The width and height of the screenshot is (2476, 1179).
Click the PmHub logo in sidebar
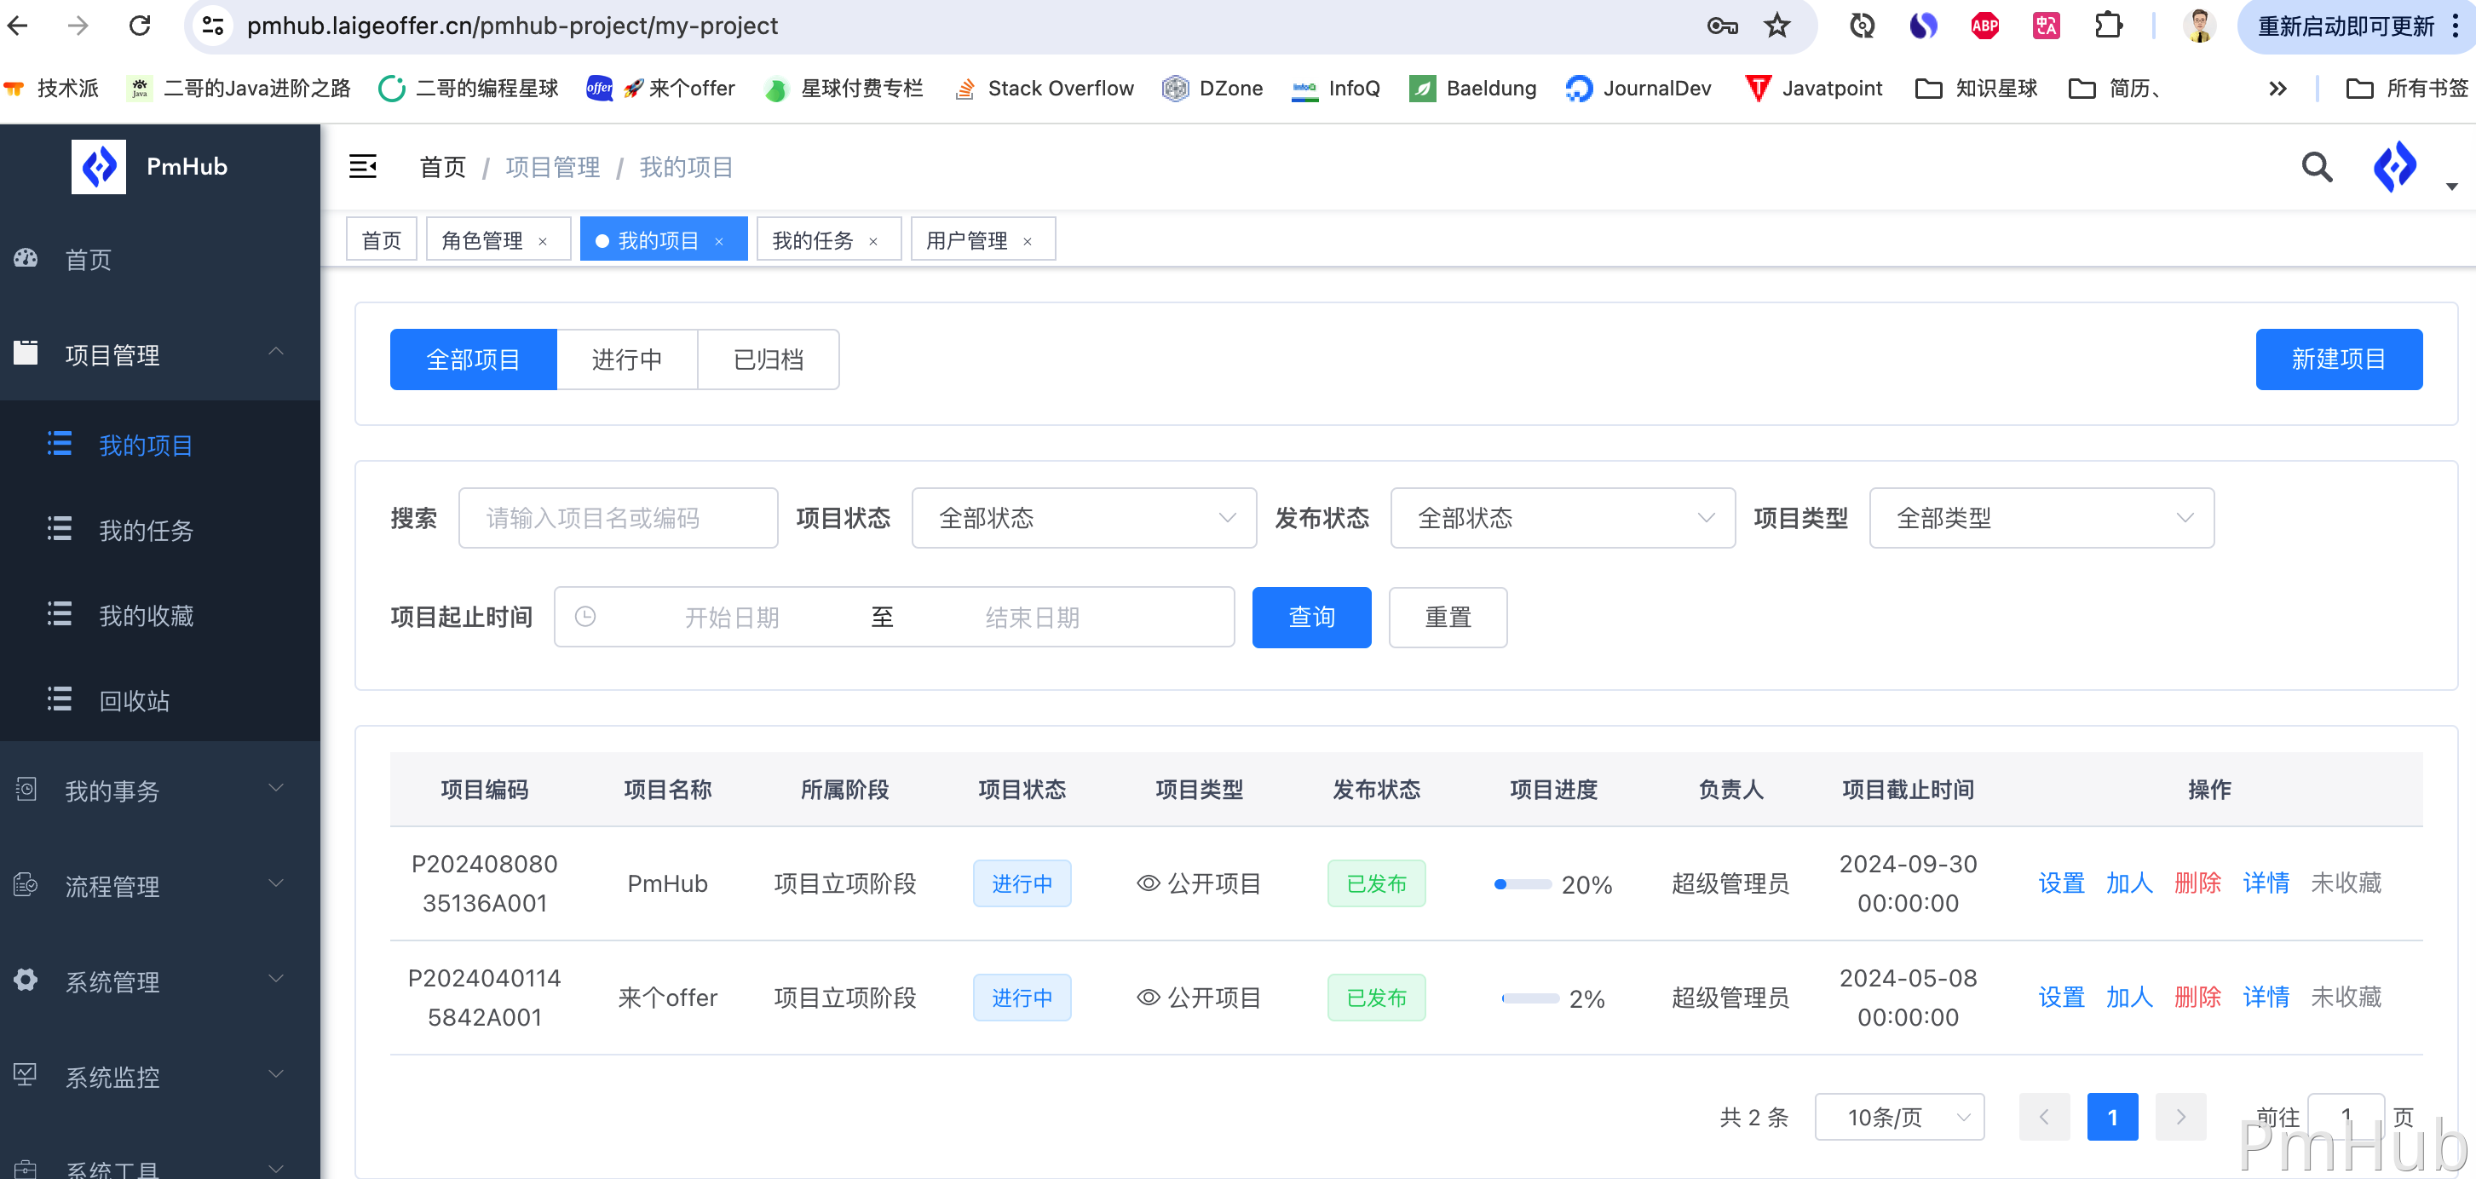[x=99, y=166]
